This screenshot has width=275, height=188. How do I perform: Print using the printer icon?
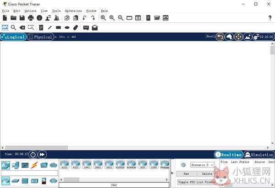(31, 18)
